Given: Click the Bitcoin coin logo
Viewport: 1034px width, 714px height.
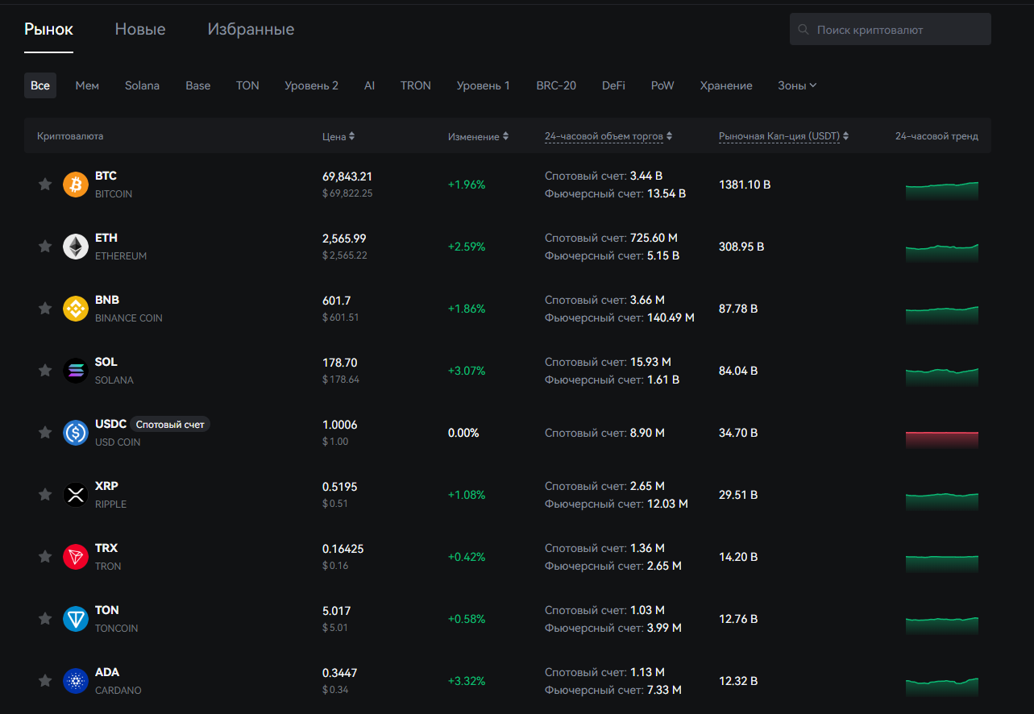Looking at the screenshot, I should point(76,185).
